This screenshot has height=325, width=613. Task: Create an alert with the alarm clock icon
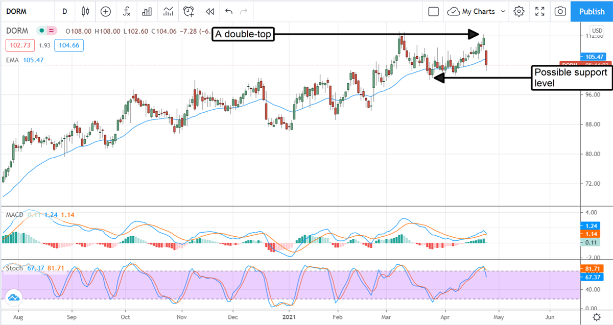click(189, 11)
